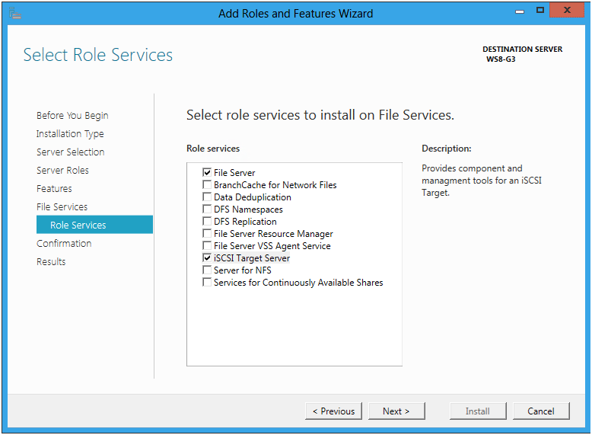Click the Previous button
This screenshot has height=435, width=592.
click(x=334, y=411)
